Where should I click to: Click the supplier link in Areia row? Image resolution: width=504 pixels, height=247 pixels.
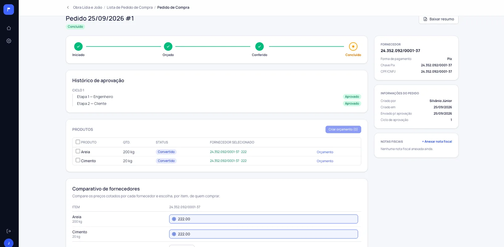point(228,152)
